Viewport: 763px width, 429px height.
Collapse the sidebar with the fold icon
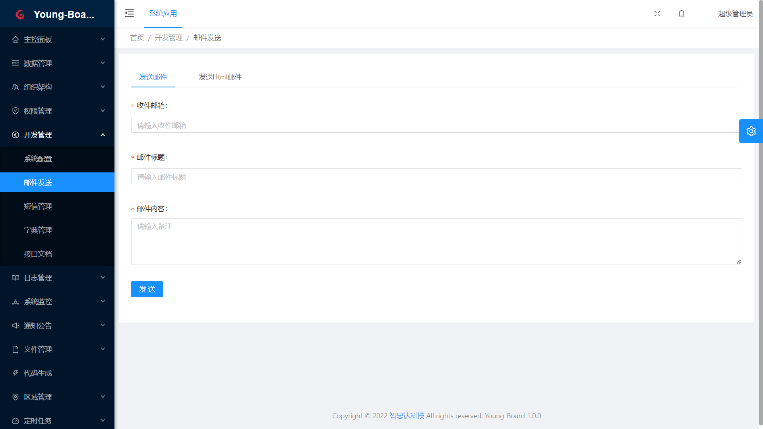click(x=129, y=13)
